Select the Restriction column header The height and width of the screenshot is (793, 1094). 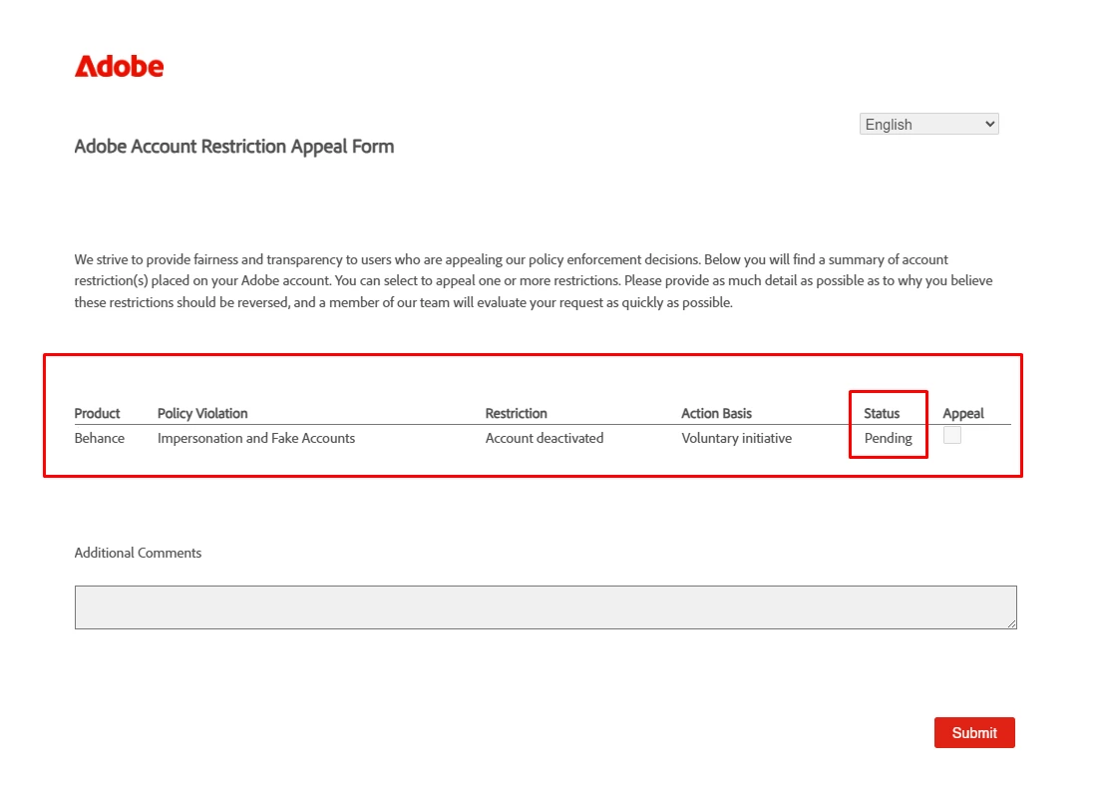tap(517, 413)
